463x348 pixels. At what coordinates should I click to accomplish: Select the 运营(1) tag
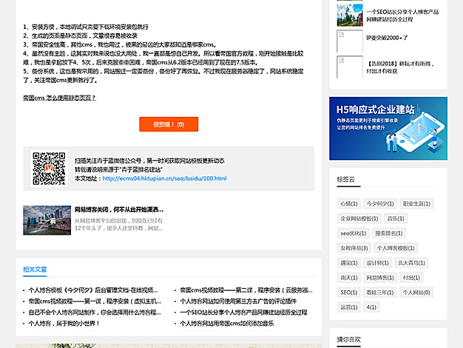point(348,307)
